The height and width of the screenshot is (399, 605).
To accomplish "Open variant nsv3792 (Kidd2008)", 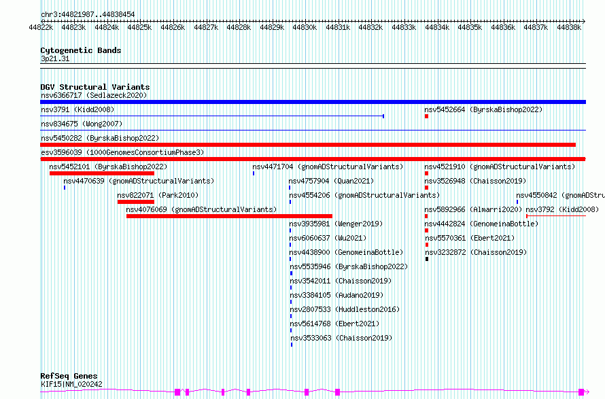I will click(x=562, y=209).
